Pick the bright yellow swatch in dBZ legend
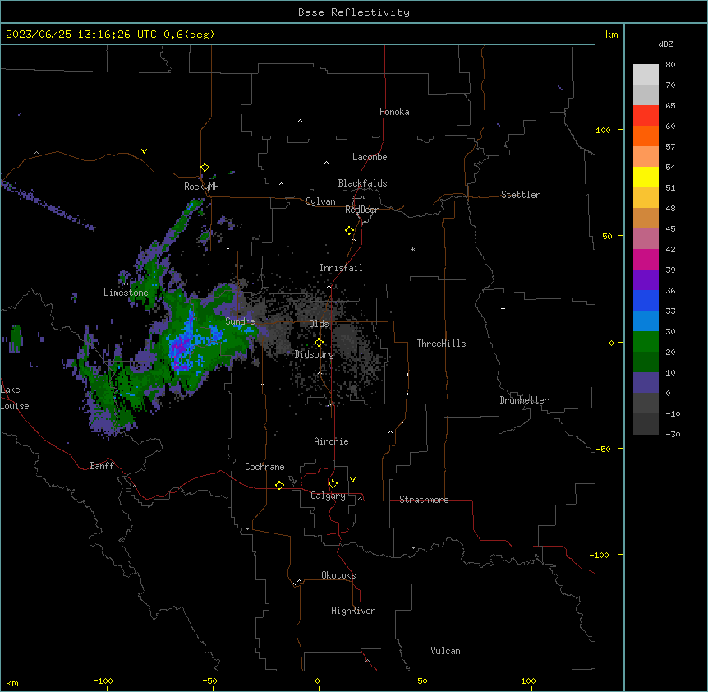This screenshot has height=692, width=708. 646,177
